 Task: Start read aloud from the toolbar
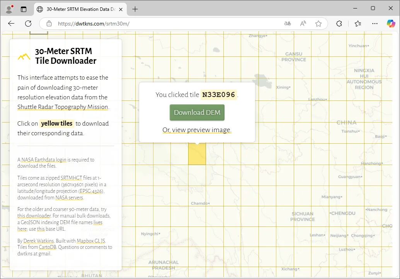pyautogui.click(x=303, y=24)
